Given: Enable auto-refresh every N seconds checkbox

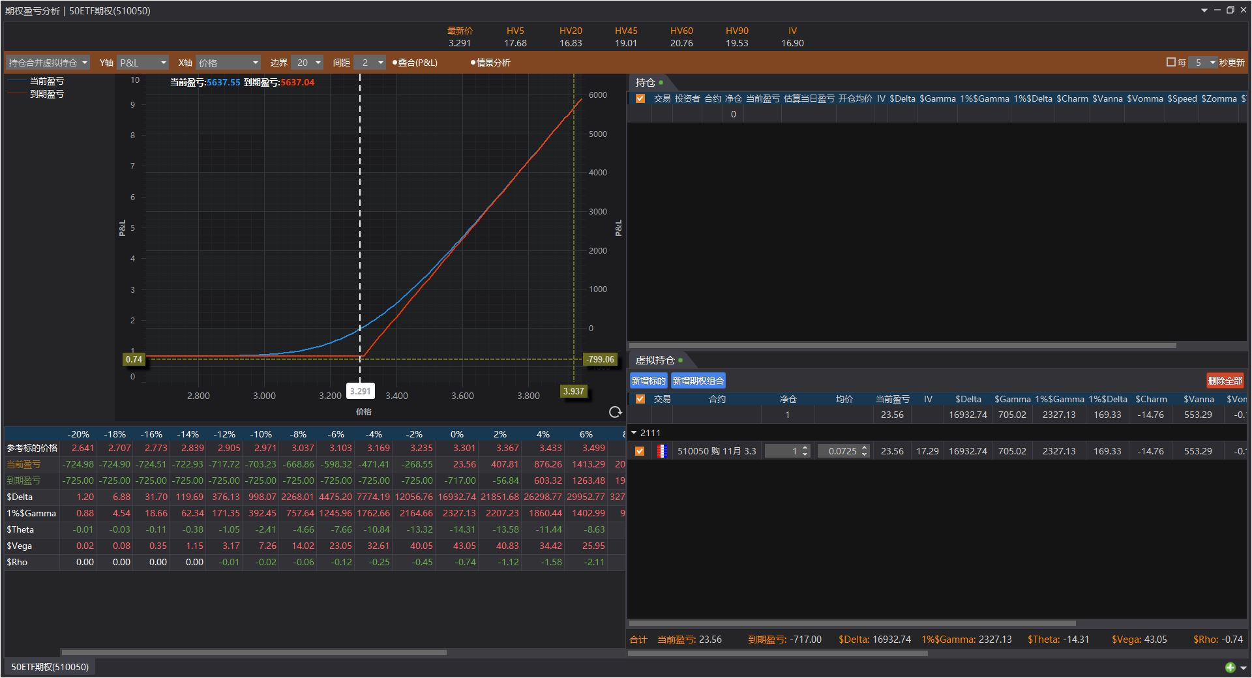Looking at the screenshot, I should point(1170,63).
